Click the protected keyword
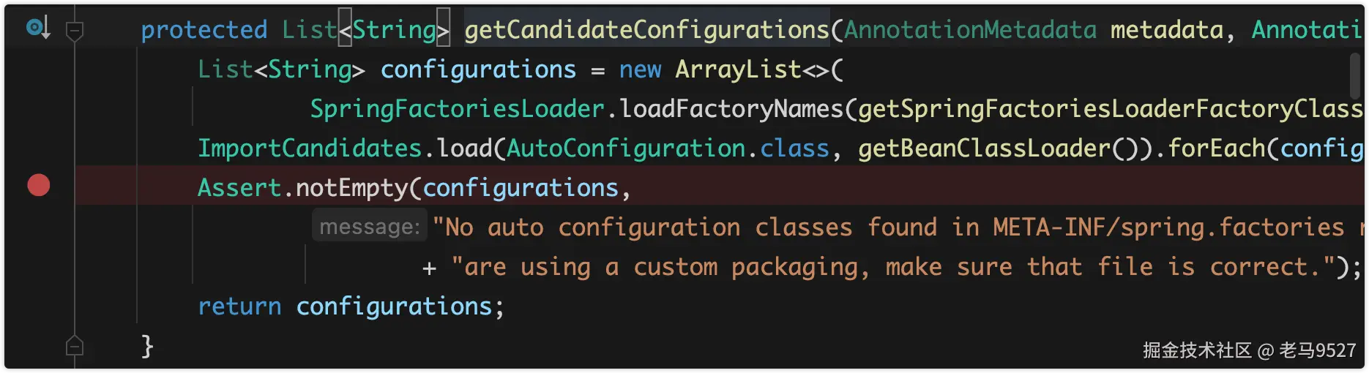 click(x=204, y=30)
